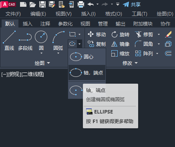Choose 圆心 center ellipse option
The image size is (175, 147).
point(87,57)
